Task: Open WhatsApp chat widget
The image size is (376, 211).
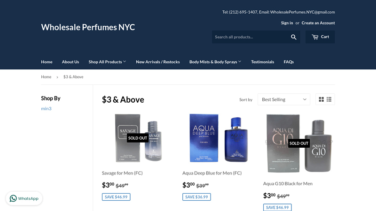Action: click(24, 198)
